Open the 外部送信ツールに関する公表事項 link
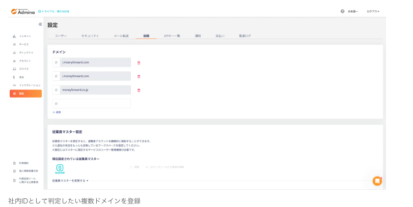This screenshot has height=207, width=413. click(x=25, y=181)
